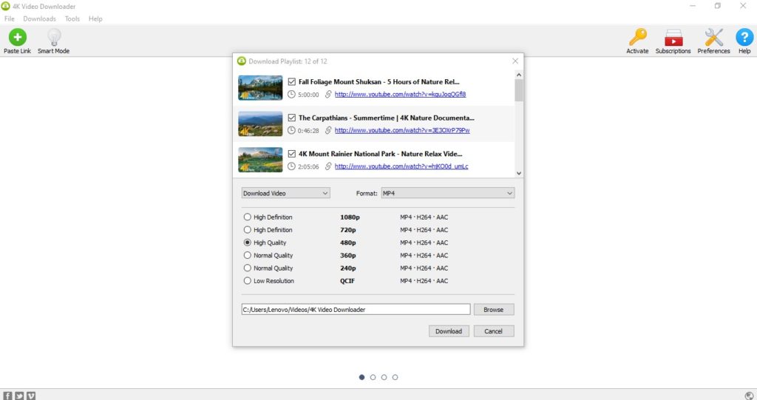The image size is (757, 400).
Task: Click link icon beside Mount Rainier URL
Action: tap(327, 166)
